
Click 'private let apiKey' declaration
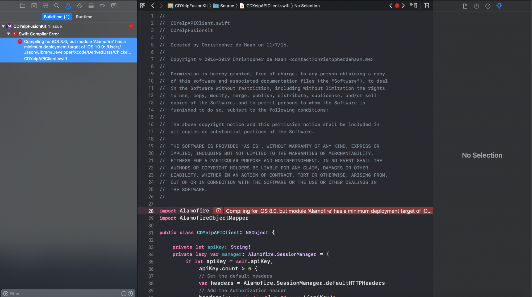(x=198, y=247)
